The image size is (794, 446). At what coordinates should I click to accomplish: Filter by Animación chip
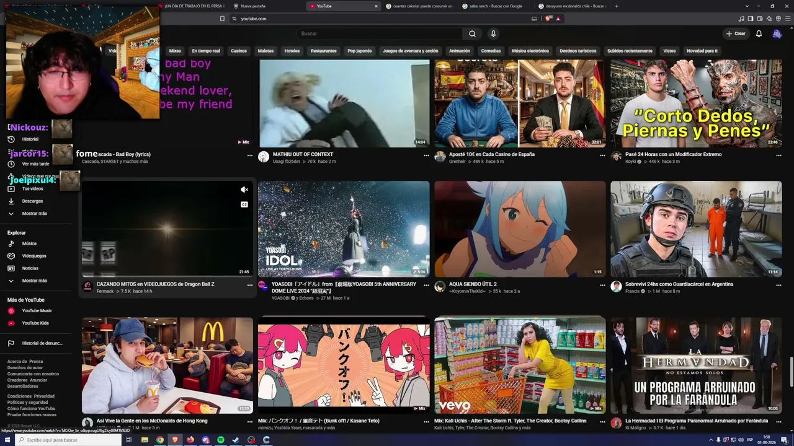click(460, 51)
